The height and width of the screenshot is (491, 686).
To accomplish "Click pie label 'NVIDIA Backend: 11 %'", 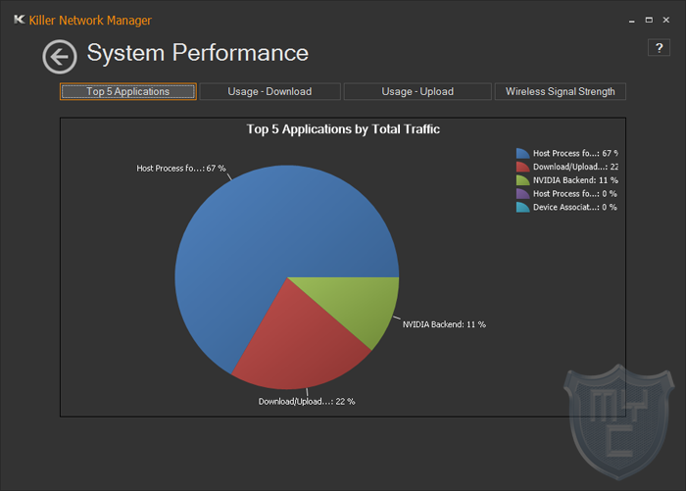I will [444, 324].
